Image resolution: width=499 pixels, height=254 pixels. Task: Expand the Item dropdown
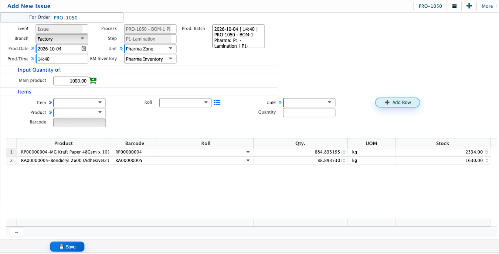point(80,103)
